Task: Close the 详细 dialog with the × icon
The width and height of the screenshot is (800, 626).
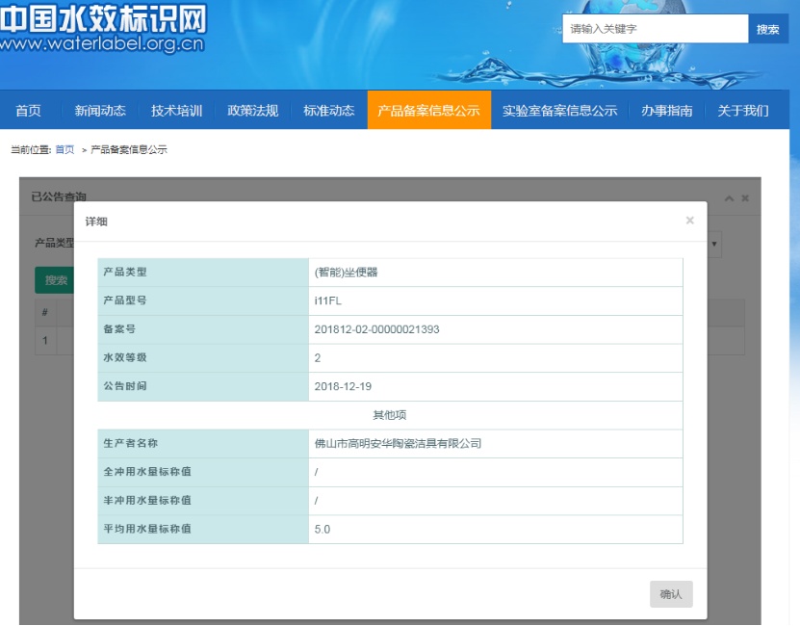Action: pyautogui.click(x=689, y=221)
